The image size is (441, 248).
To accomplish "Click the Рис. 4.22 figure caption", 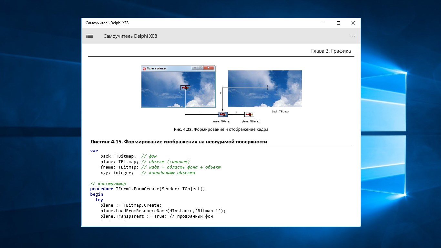I will tap(221, 129).
